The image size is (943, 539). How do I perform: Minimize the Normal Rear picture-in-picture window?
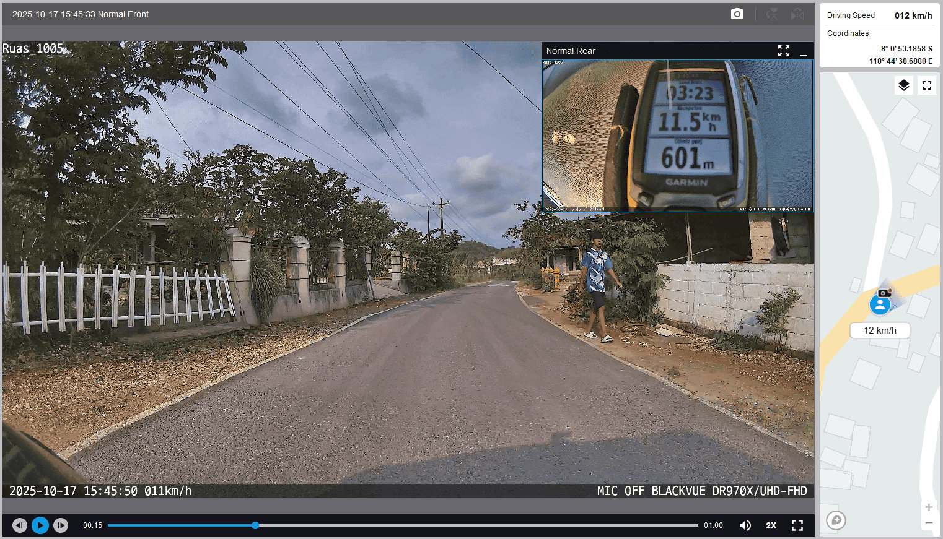(804, 51)
